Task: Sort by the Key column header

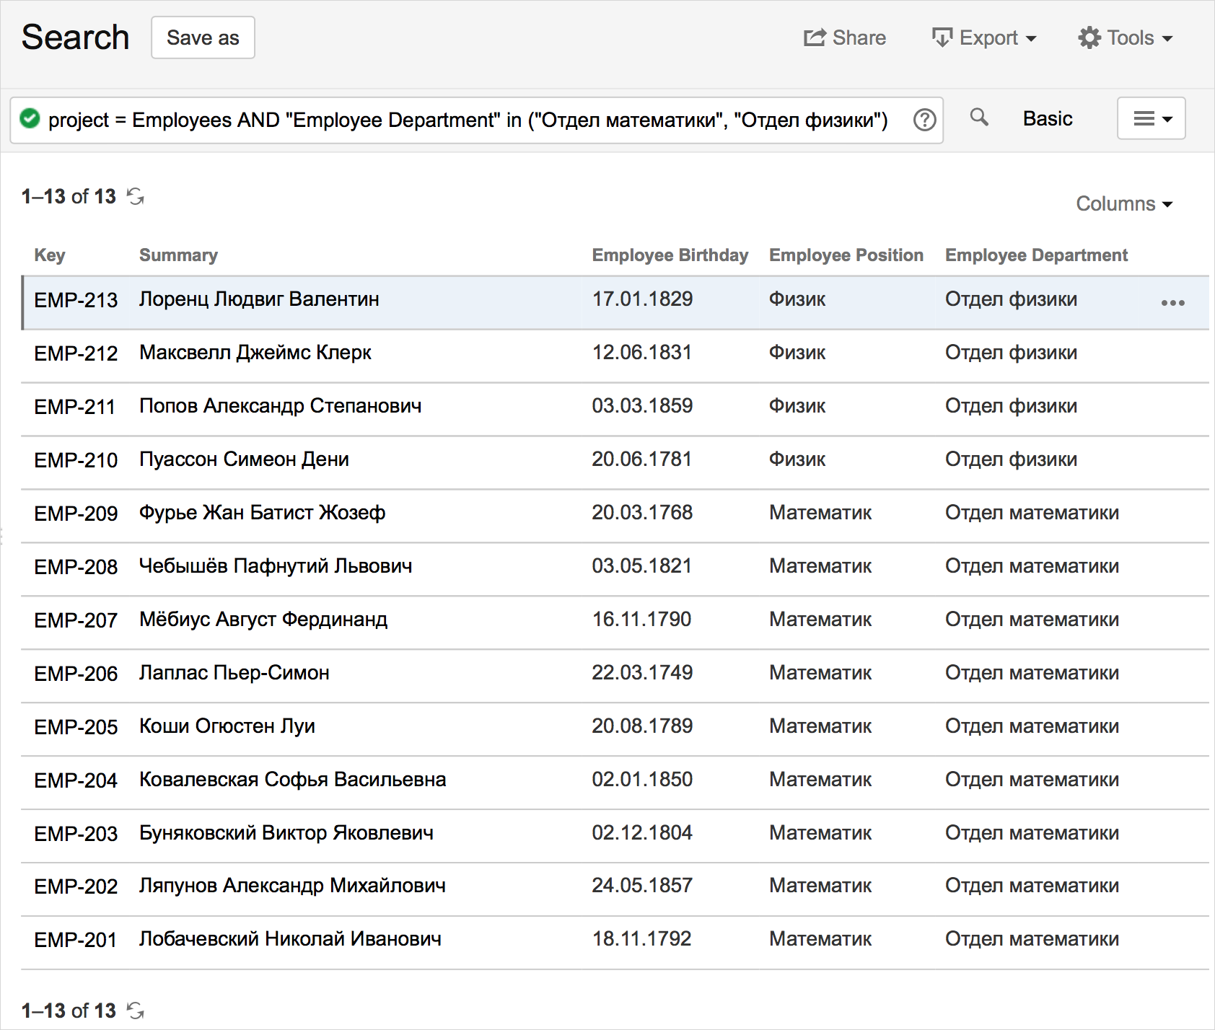Action: click(x=50, y=255)
